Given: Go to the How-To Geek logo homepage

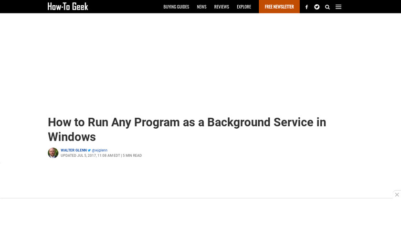Looking at the screenshot, I should click(68, 6).
